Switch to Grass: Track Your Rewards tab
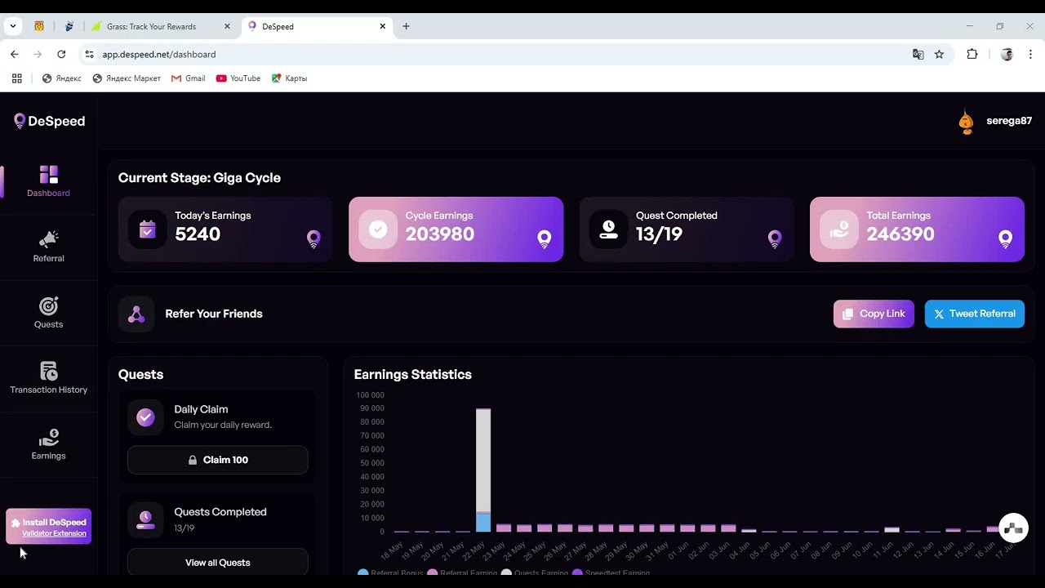1045x588 pixels. point(162,26)
